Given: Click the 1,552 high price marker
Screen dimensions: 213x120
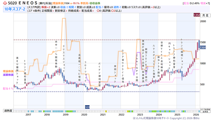Looking at the screenshot, I should [196, 15].
